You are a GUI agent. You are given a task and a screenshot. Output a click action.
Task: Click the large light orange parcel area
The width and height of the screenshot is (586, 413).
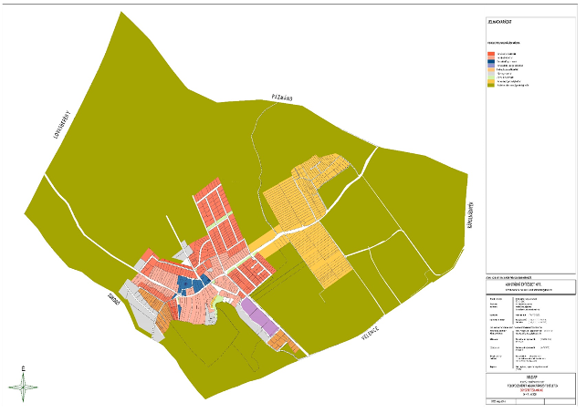[310, 228]
